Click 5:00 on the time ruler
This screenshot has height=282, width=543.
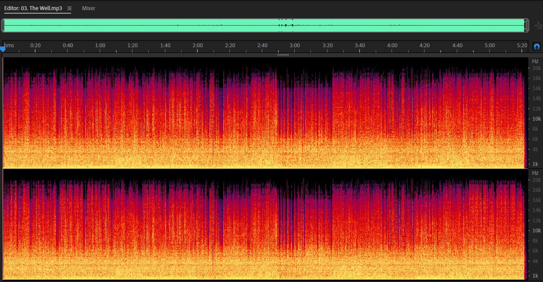click(x=490, y=45)
